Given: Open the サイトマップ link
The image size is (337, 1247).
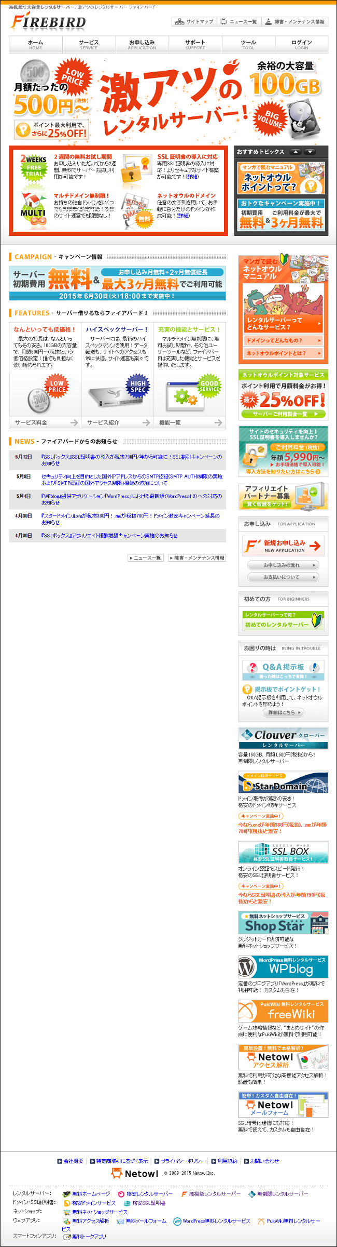Looking at the screenshot, I should point(194,22).
